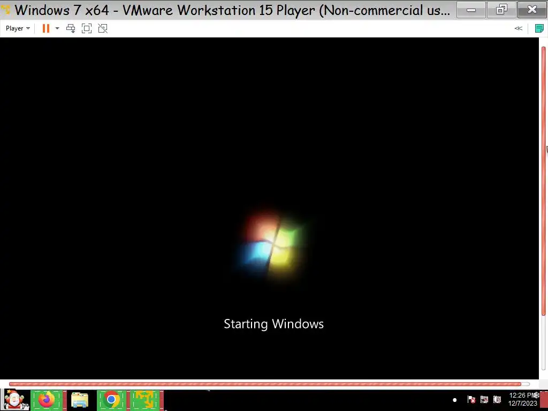Send Ctrl+Alt+Del to the virtual machine
Image resolution: width=548 pixels, height=411 pixels.
point(71,28)
